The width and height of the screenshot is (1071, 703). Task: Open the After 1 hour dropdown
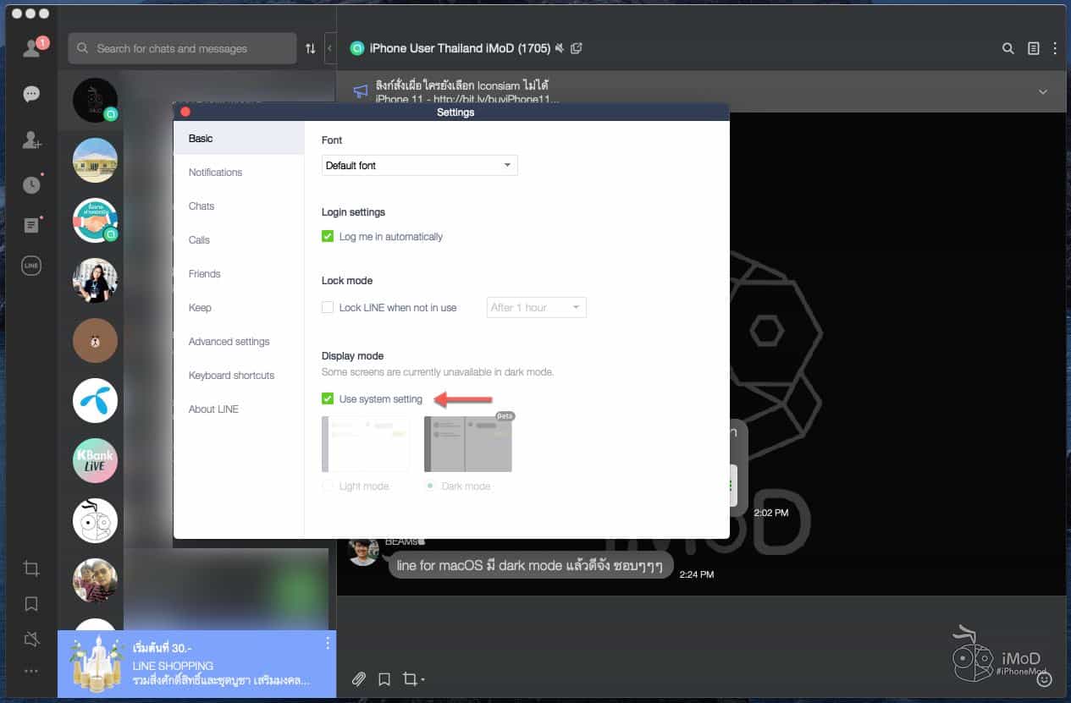click(536, 308)
